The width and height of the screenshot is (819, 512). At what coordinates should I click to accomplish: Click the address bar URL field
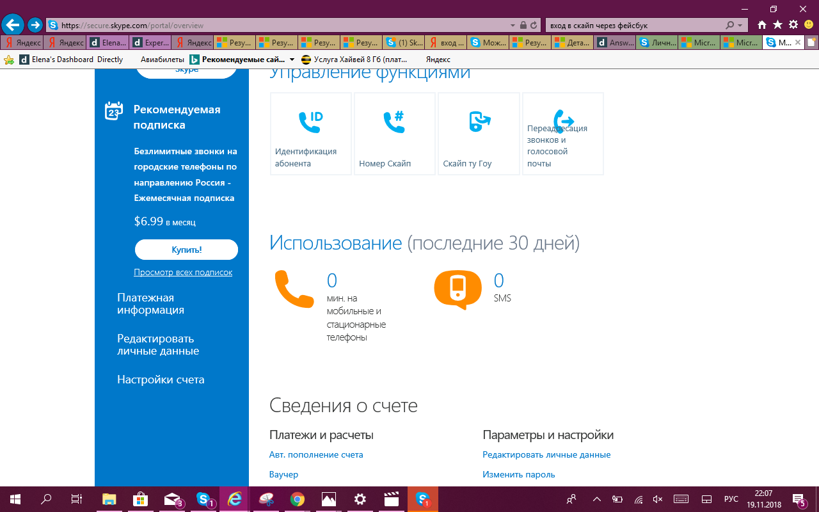point(275,26)
